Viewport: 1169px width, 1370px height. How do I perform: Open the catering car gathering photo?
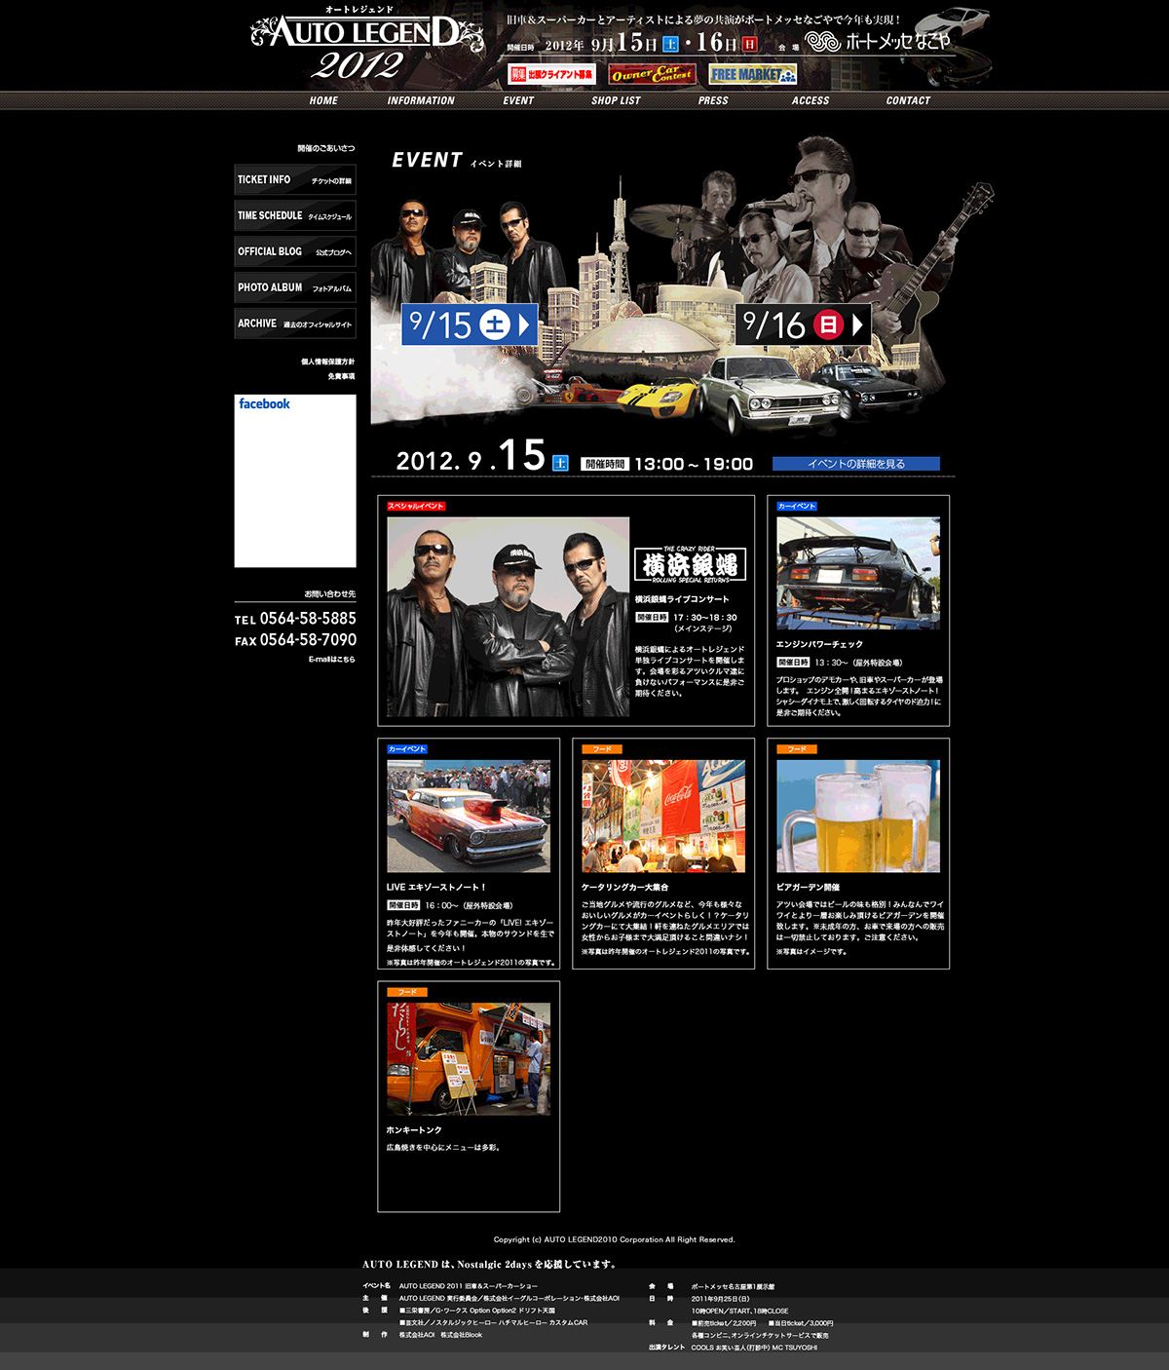coord(663,817)
